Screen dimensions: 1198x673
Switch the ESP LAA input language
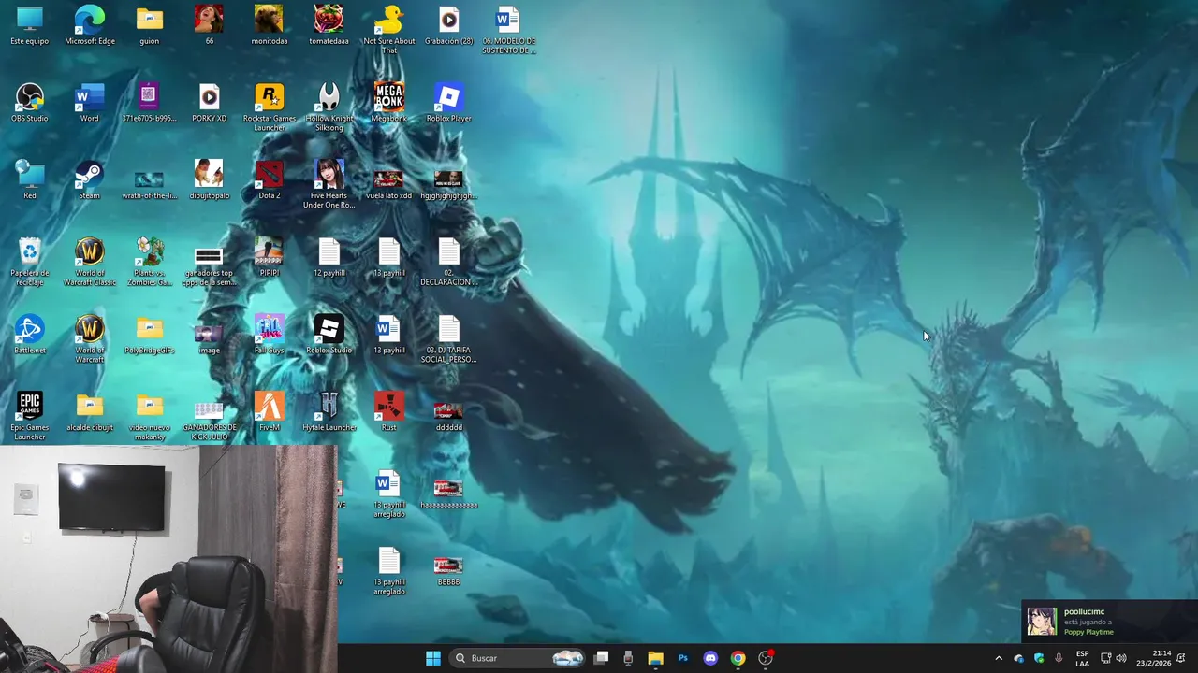click(1082, 658)
